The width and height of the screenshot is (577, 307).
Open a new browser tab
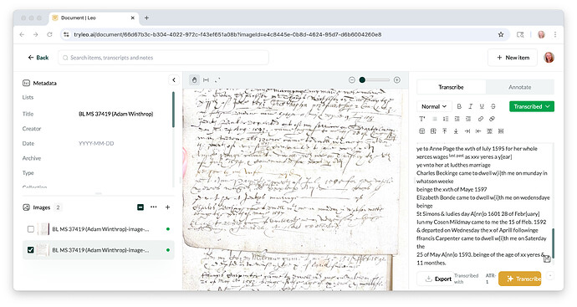point(146,18)
